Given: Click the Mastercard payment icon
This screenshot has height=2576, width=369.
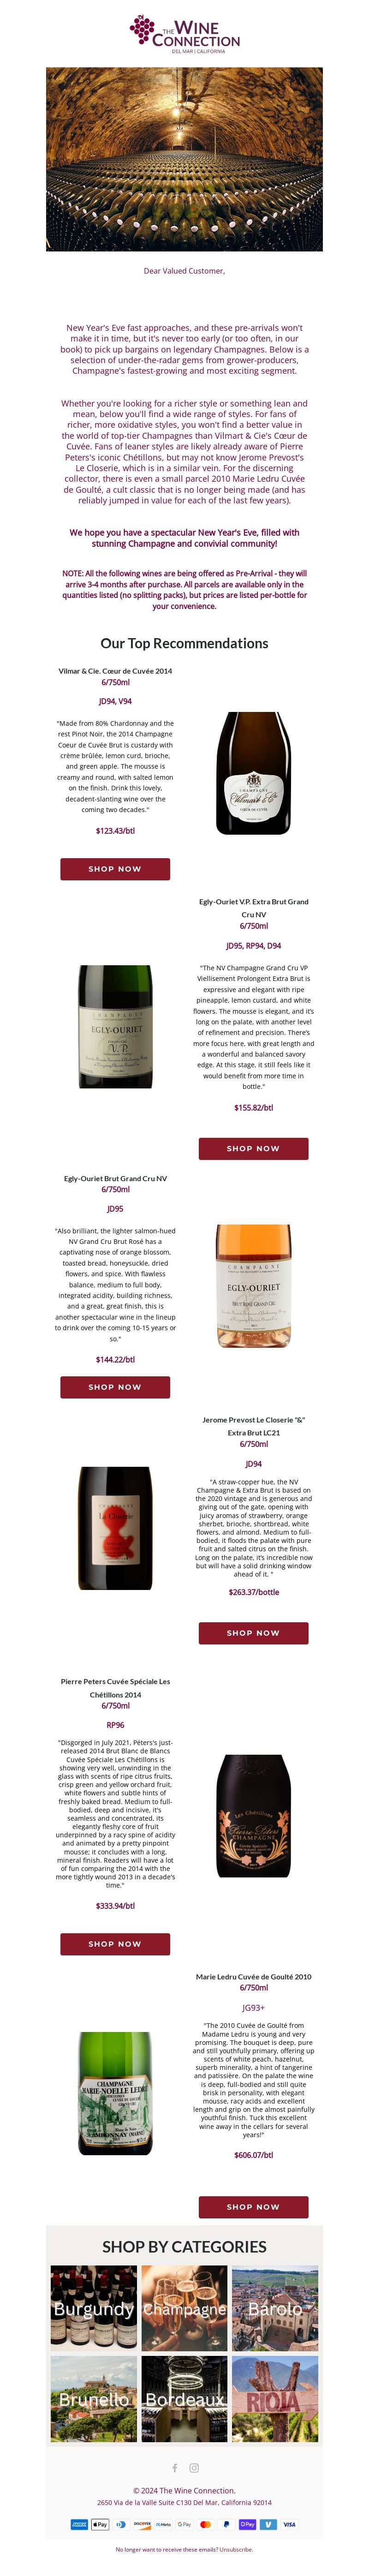Looking at the screenshot, I should (x=205, y=2524).
